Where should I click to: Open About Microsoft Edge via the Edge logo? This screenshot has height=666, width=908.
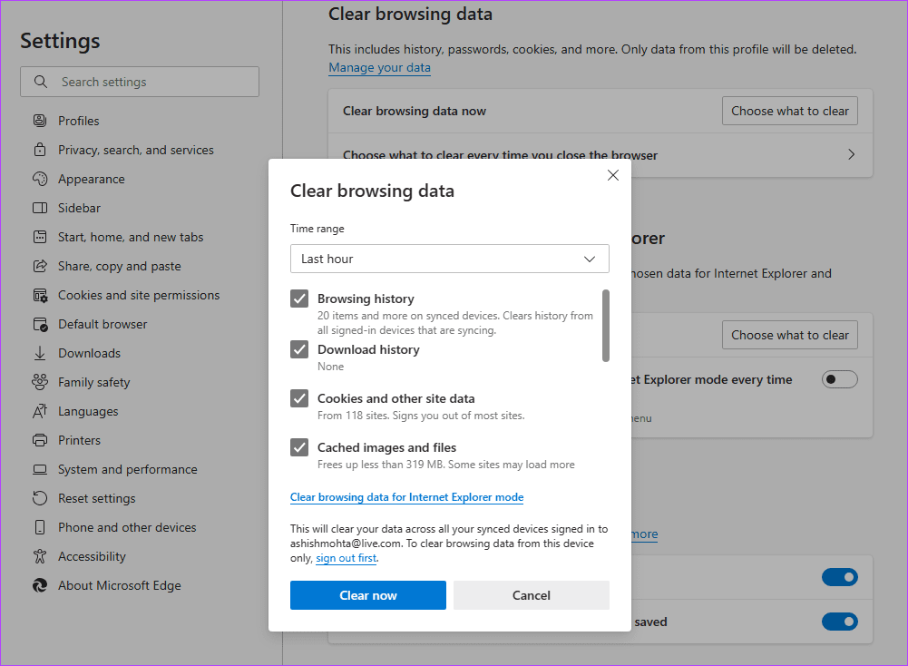(38, 585)
